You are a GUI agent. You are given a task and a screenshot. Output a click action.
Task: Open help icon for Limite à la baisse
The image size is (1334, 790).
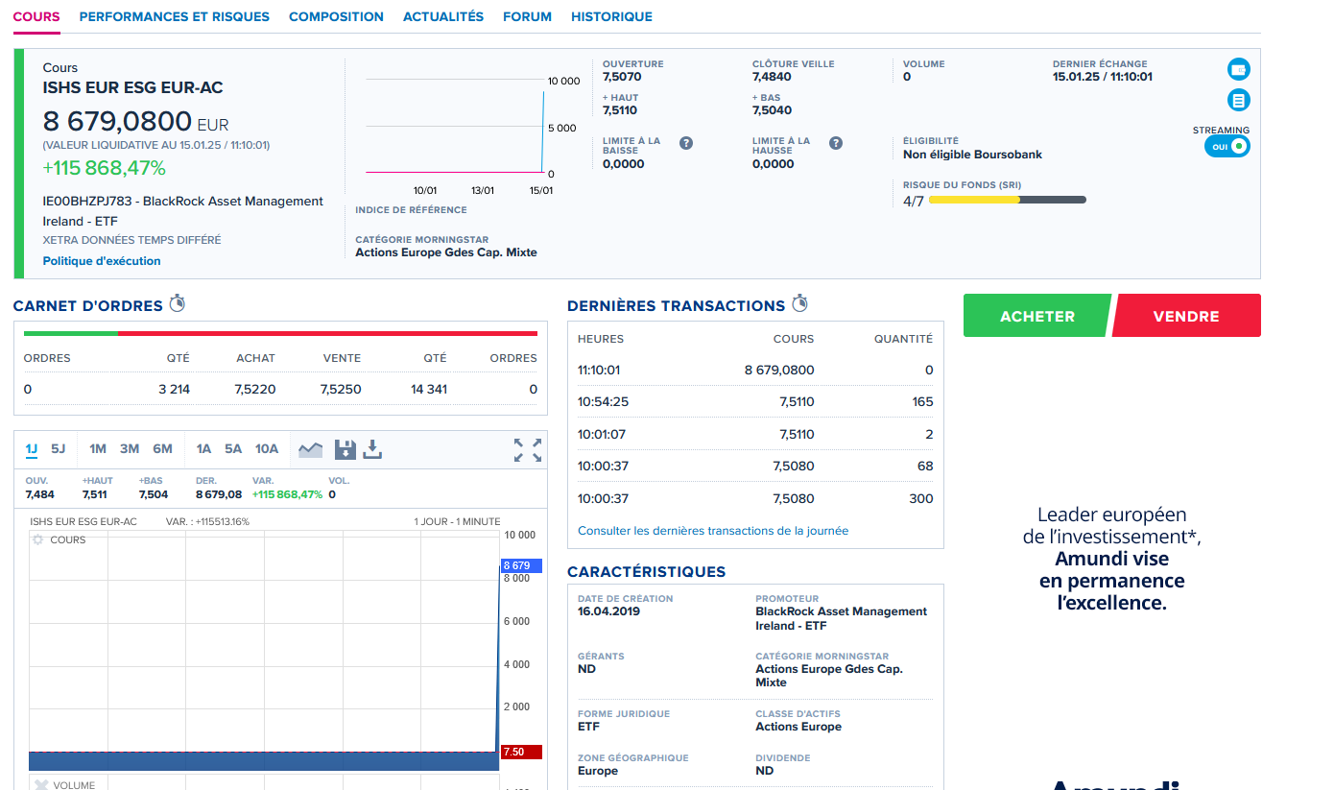686,143
